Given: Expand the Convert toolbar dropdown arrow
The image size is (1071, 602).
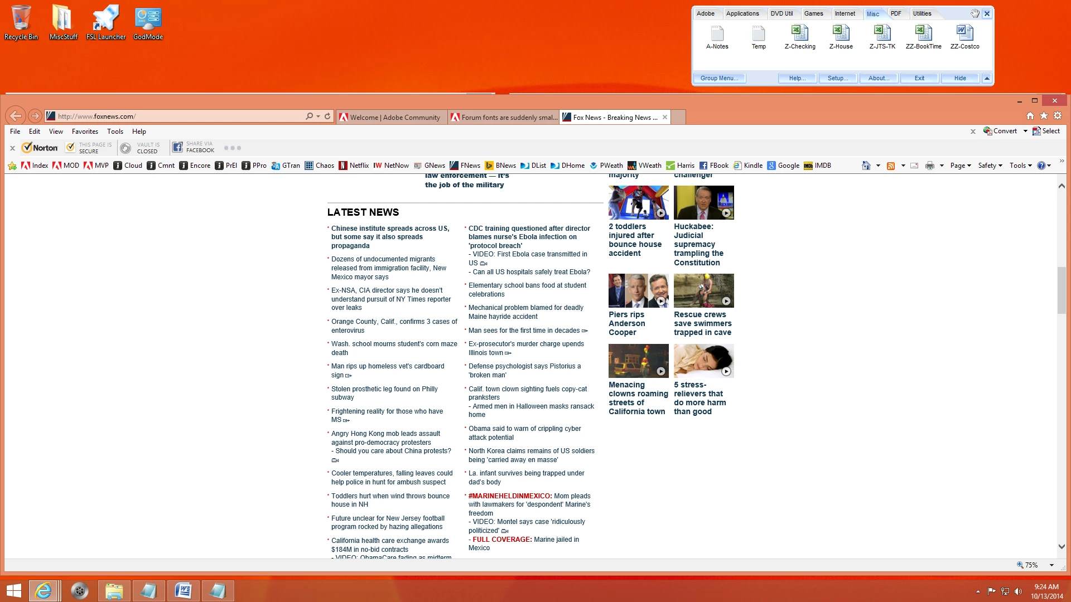Looking at the screenshot, I should (x=1025, y=131).
